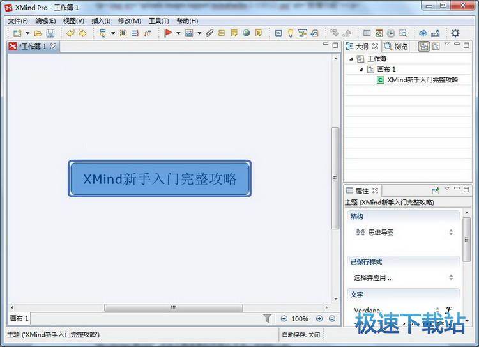This screenshot has height=347, width=479.
Task: Open the themes icon in toolbar
Action: click(379, 33)
